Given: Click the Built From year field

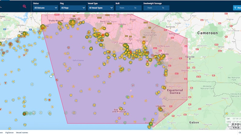Looking at the screenshot, I should (x=122, y=8).
